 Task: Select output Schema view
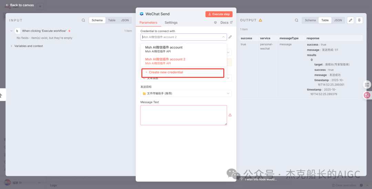310,20
